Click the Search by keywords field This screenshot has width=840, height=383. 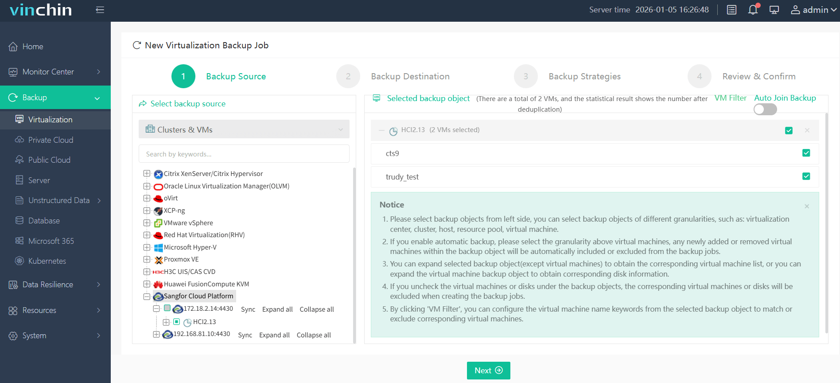[244, 154]
